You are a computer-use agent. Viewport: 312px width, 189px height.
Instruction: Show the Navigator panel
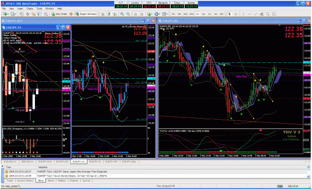tap(33, 14)
